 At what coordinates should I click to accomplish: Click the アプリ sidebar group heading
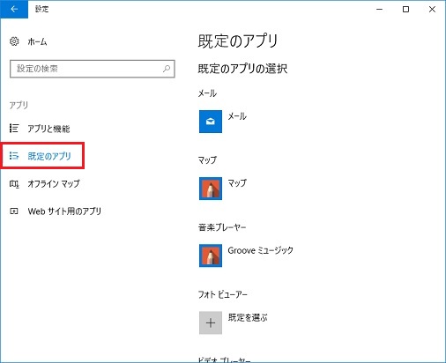(19, 105)
